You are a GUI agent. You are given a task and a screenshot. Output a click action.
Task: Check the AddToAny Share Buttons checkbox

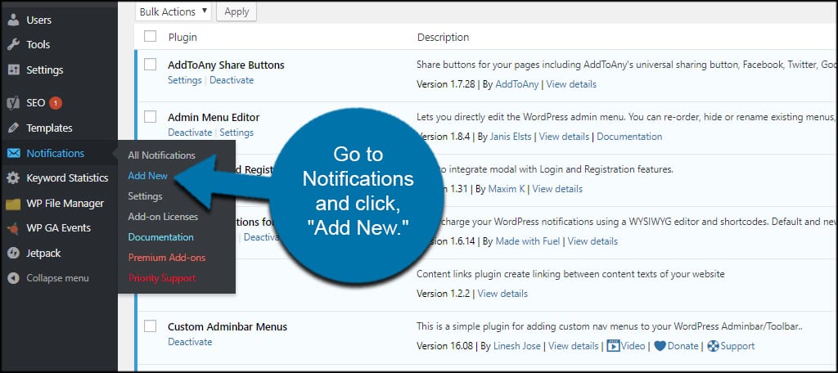[151, 65]
